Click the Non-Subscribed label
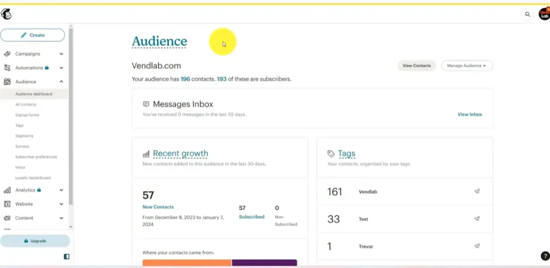 pyautogui.click(x=286, y=221)
